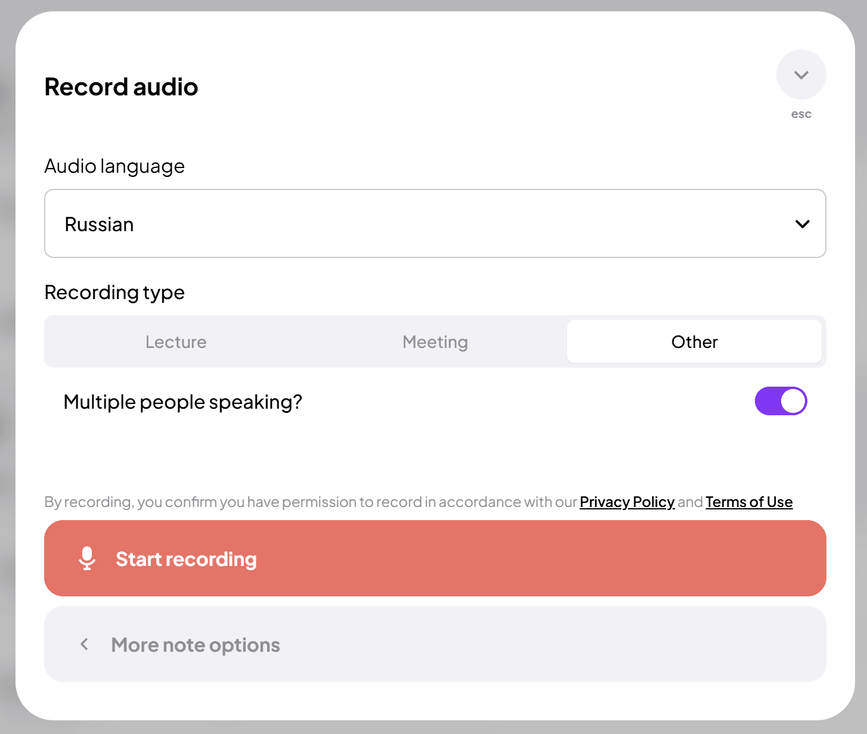Click the Recording type section label
The image size is (867, 734).
click(114, 293)
